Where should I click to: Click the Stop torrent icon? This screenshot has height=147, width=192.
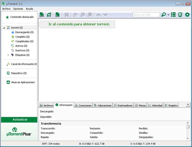tap(89, 15)
